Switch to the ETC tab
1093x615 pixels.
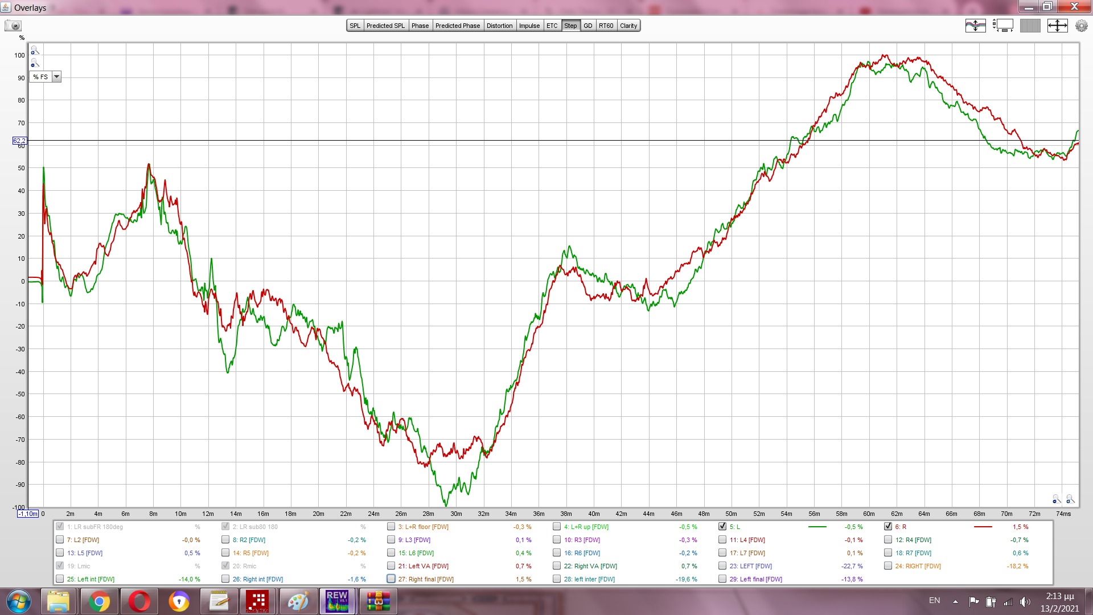[x=552, y=26]
